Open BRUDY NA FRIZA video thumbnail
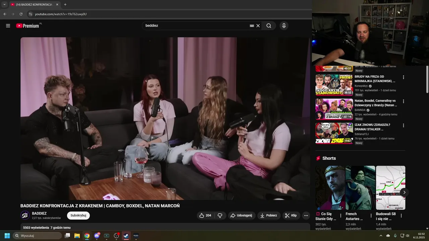429x241 pixels. (x=334, y=85)
